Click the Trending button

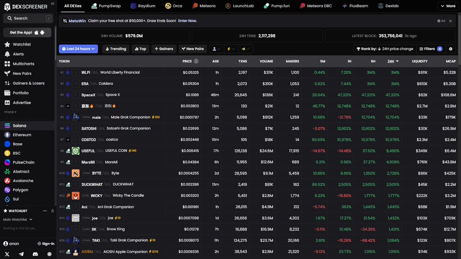click(x=116, y=49)
